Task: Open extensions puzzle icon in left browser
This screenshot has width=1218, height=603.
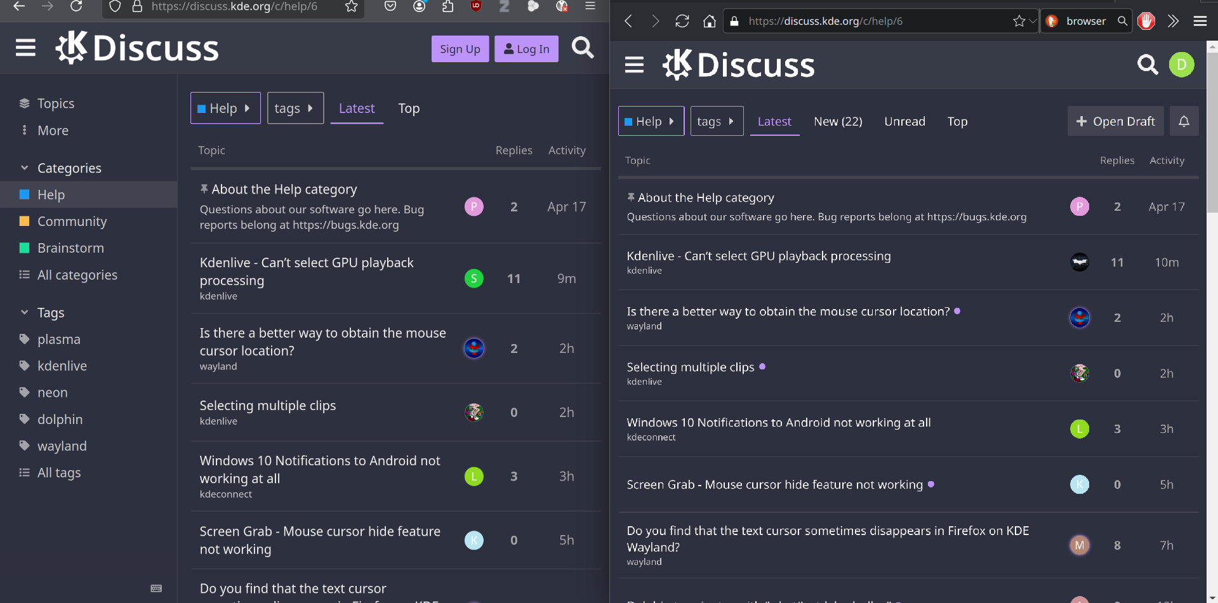Action: [x=447, y=6]
